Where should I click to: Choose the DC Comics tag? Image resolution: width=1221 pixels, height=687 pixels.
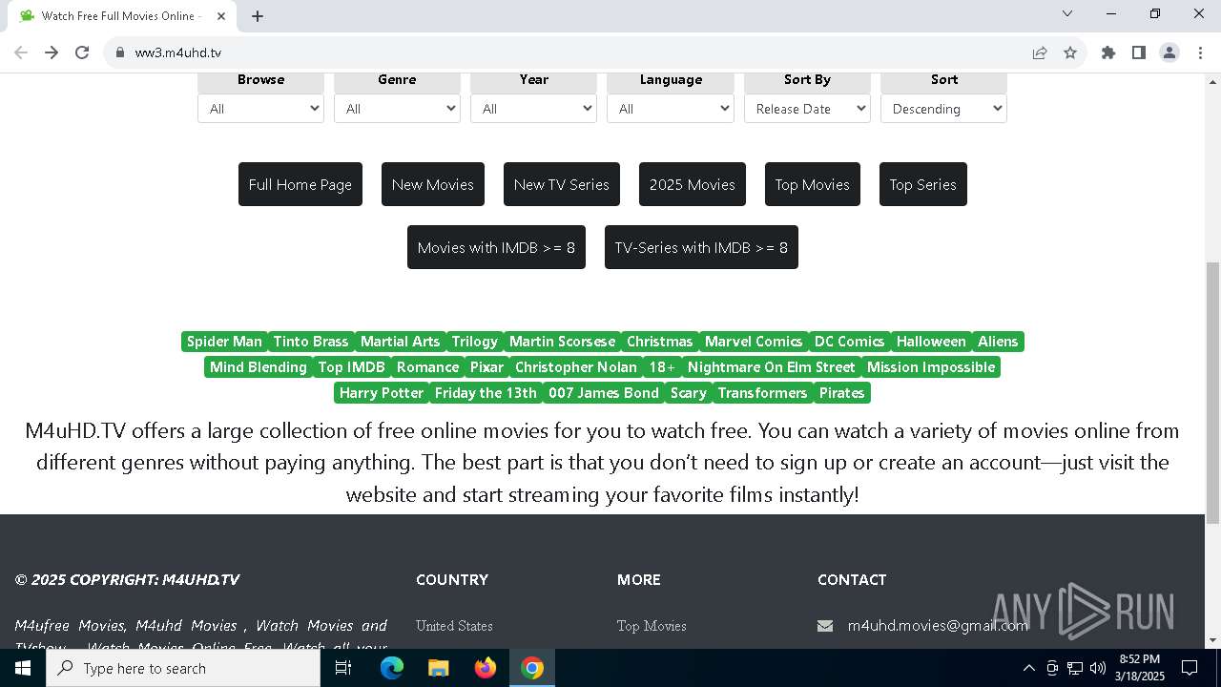coord(849,342)
